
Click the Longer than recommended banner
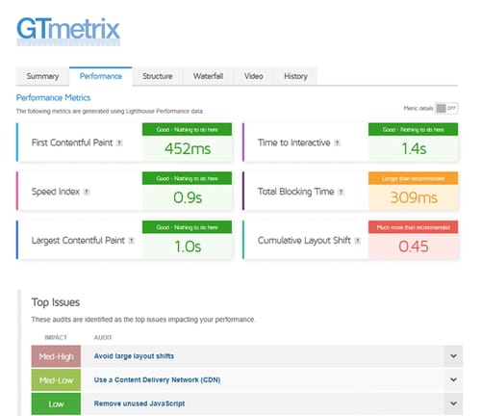414,178
